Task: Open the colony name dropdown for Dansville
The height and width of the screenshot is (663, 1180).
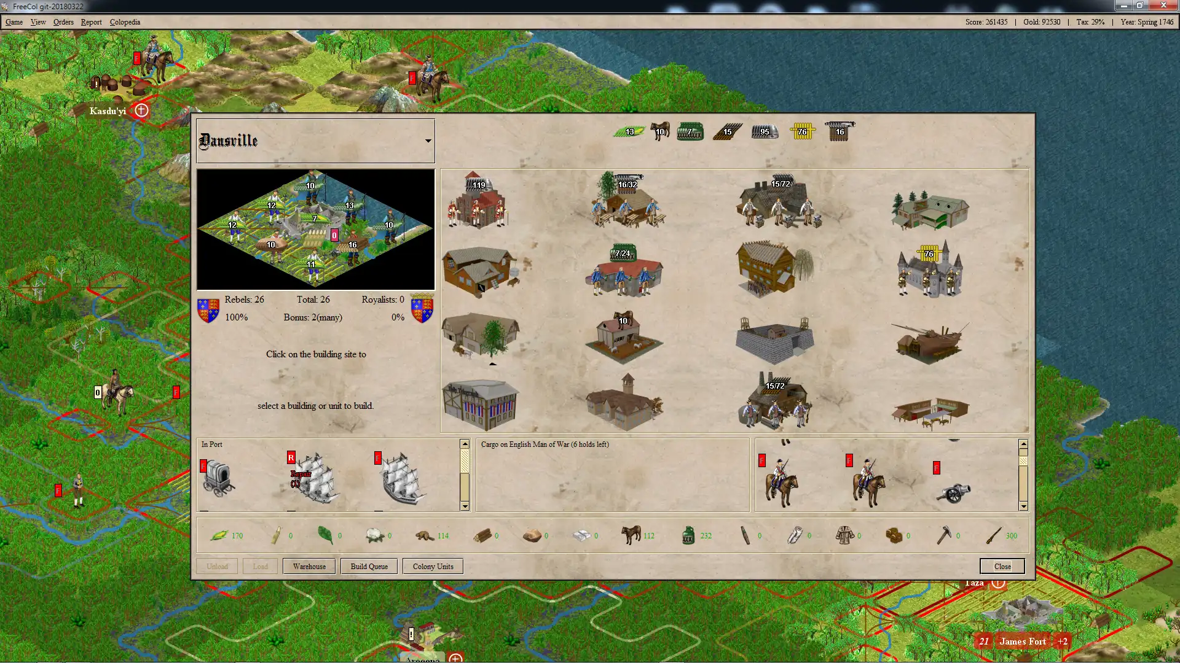Action: [428, 140]
